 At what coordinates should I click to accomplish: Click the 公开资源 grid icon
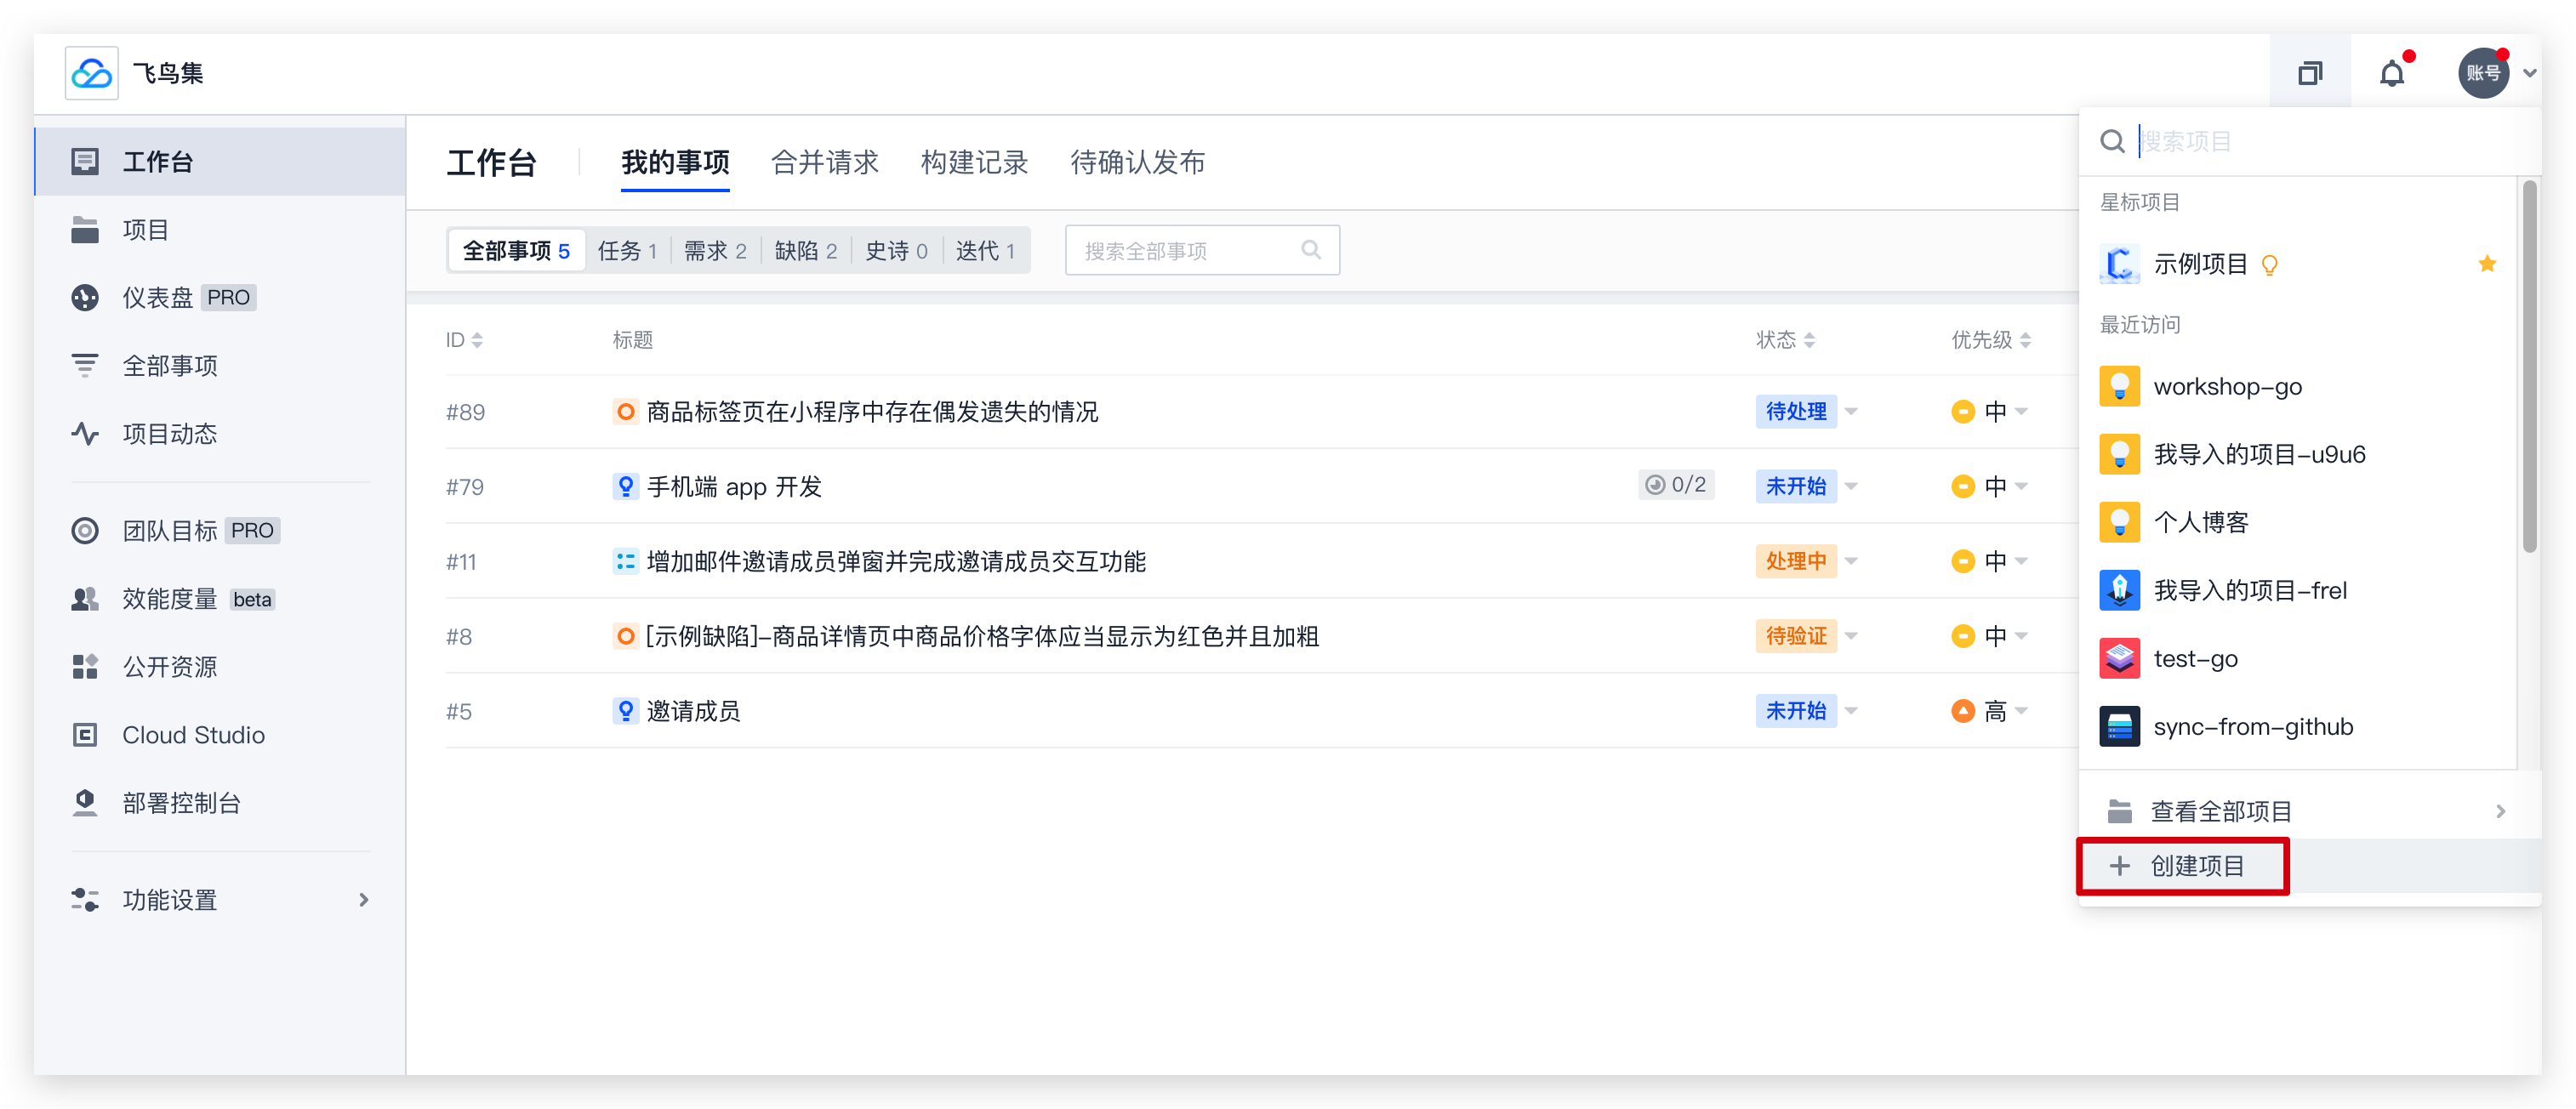[85, 666]
